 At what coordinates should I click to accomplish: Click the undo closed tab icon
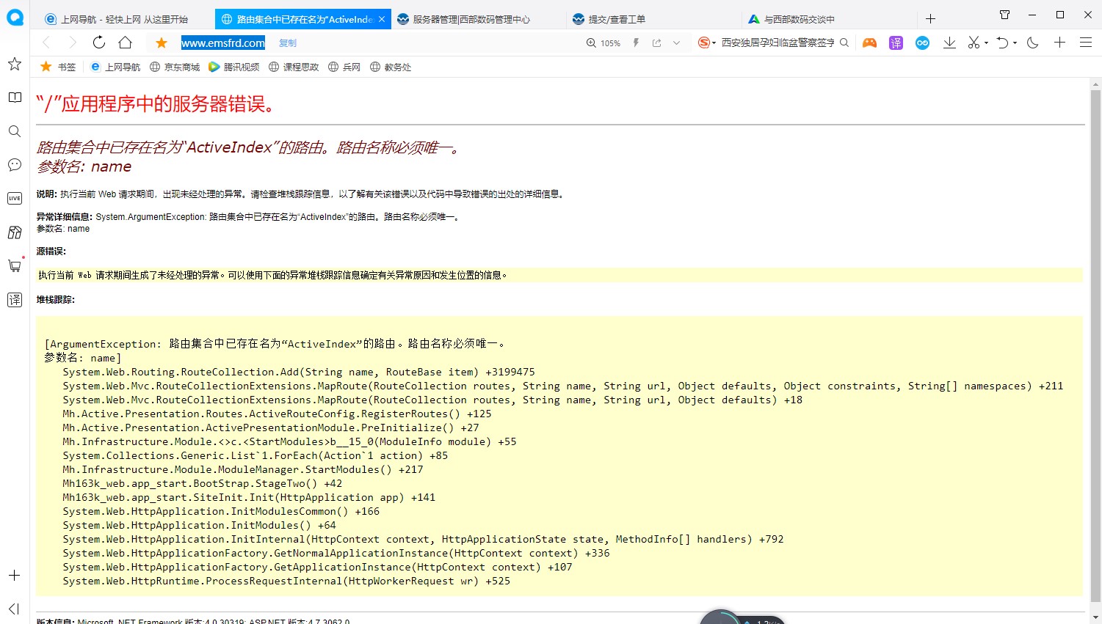1002,43
